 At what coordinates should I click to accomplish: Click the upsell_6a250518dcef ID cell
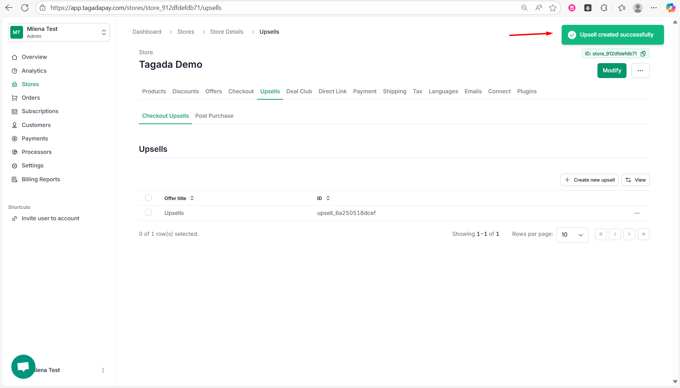(x=346, y=213)
